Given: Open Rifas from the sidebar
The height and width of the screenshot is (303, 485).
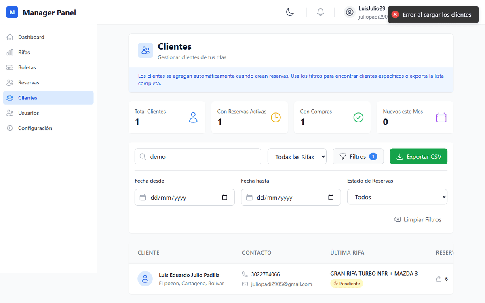Looking at the screenshot, I should (24, 53).
